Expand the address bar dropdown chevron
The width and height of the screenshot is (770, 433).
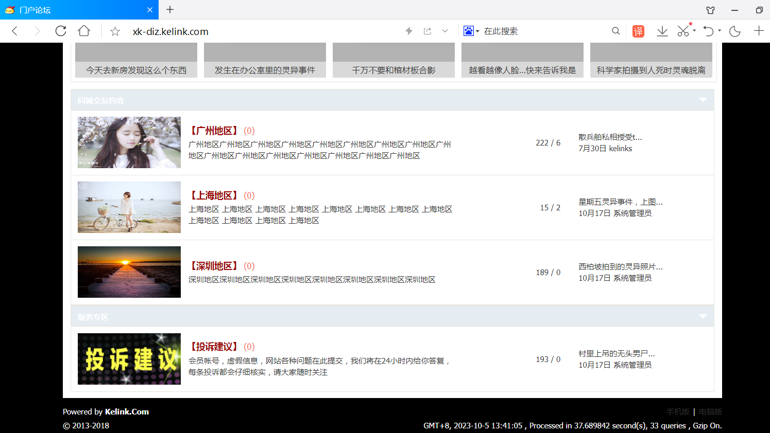(x=445, y=31)
